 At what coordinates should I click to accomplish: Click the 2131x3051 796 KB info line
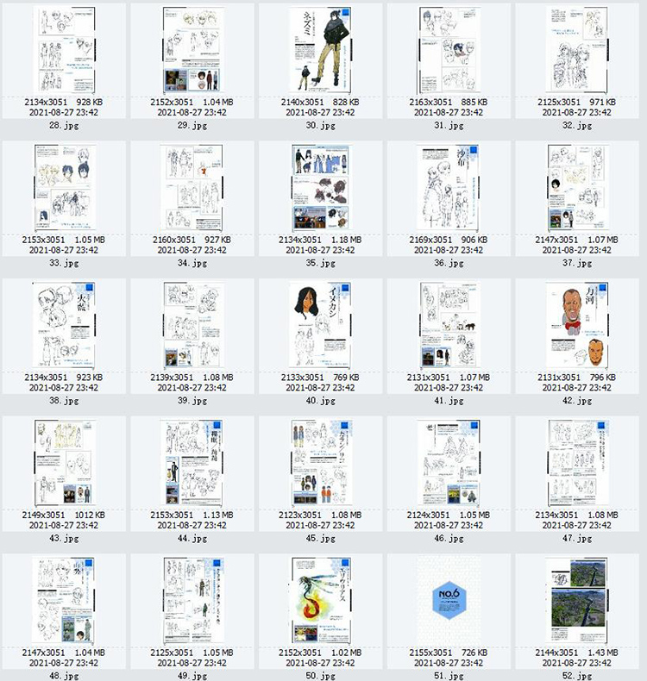tap(577, 378)
